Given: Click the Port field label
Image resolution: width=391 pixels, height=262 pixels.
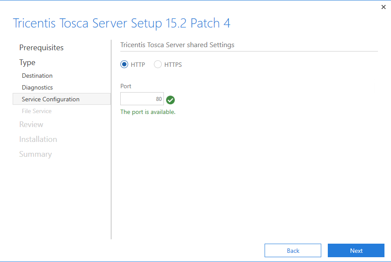Looking at the screenshot, I should pos(126,86).
